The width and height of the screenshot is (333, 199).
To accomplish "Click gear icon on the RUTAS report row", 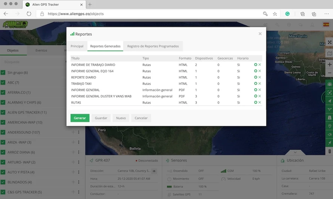I will (x=256, y=102).
